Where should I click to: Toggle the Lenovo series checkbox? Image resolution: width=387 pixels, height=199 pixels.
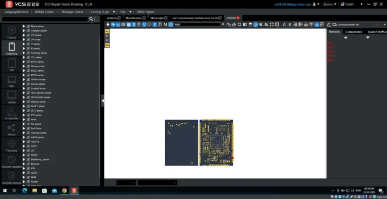pyautogui.click(x=28, y=84)
